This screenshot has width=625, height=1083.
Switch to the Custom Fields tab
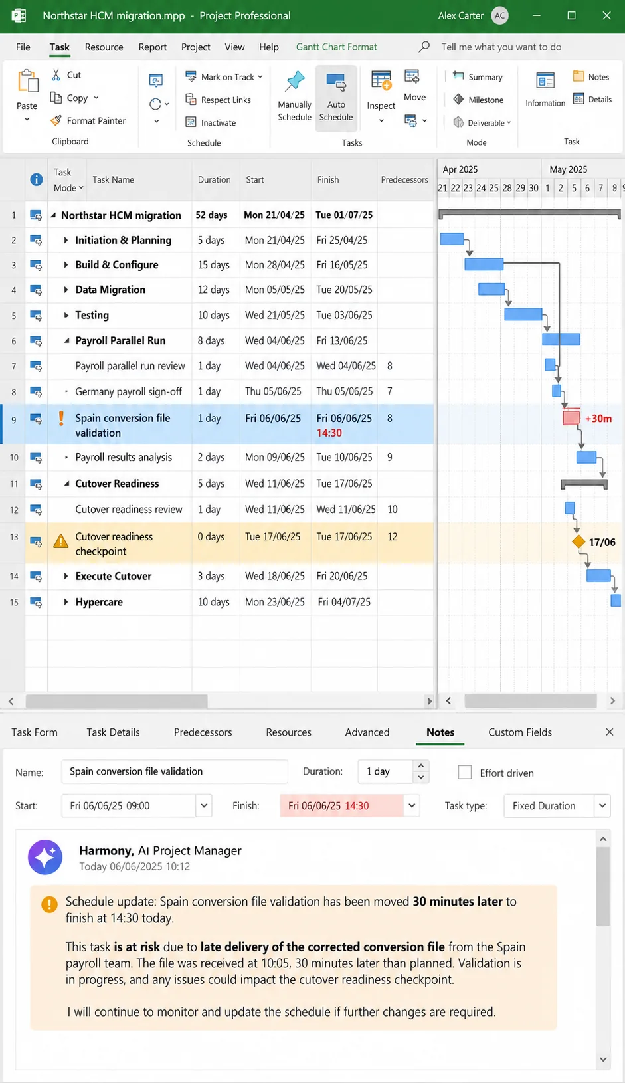pyautogui.click(x=520, y=732)
